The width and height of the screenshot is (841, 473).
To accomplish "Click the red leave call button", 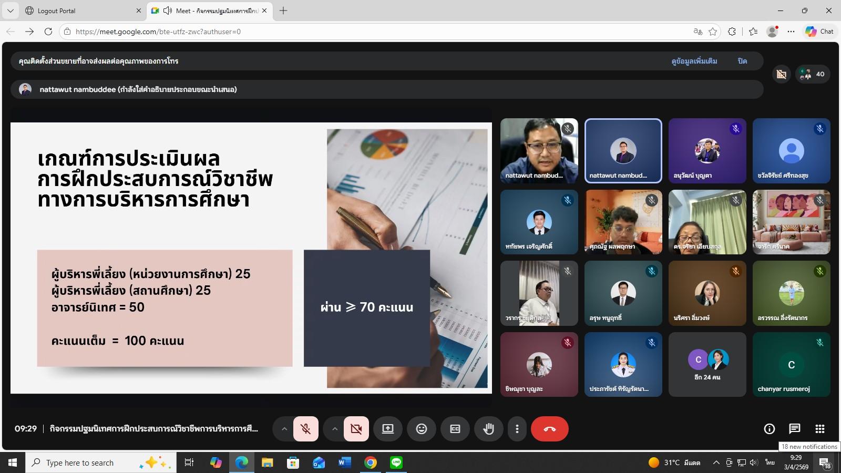I will click(549, 429).
